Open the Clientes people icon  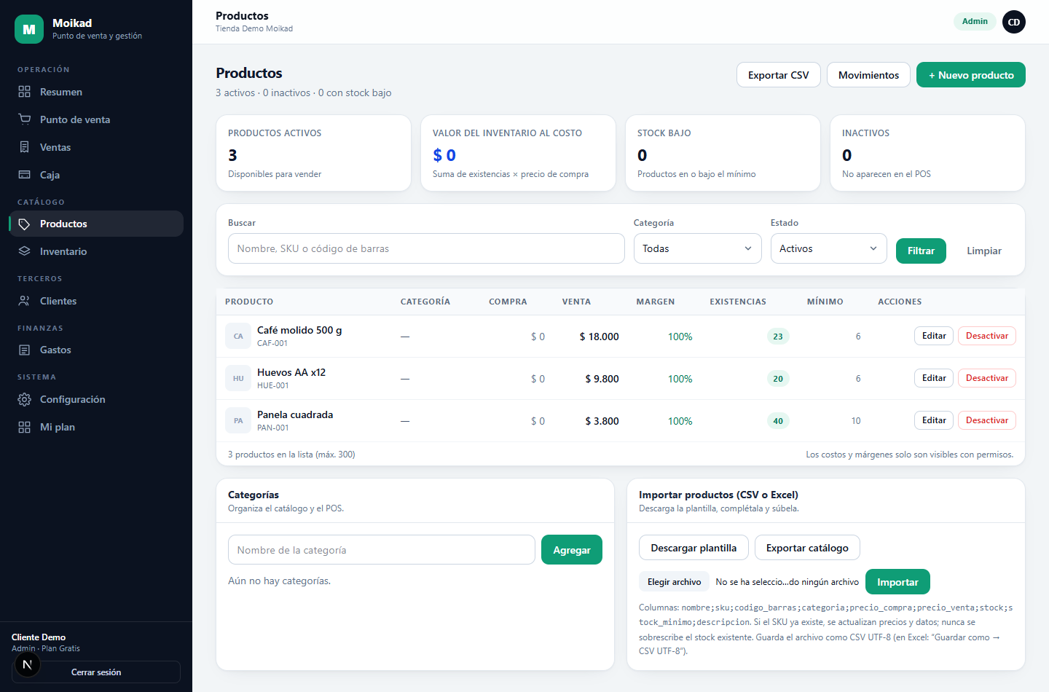25,301
